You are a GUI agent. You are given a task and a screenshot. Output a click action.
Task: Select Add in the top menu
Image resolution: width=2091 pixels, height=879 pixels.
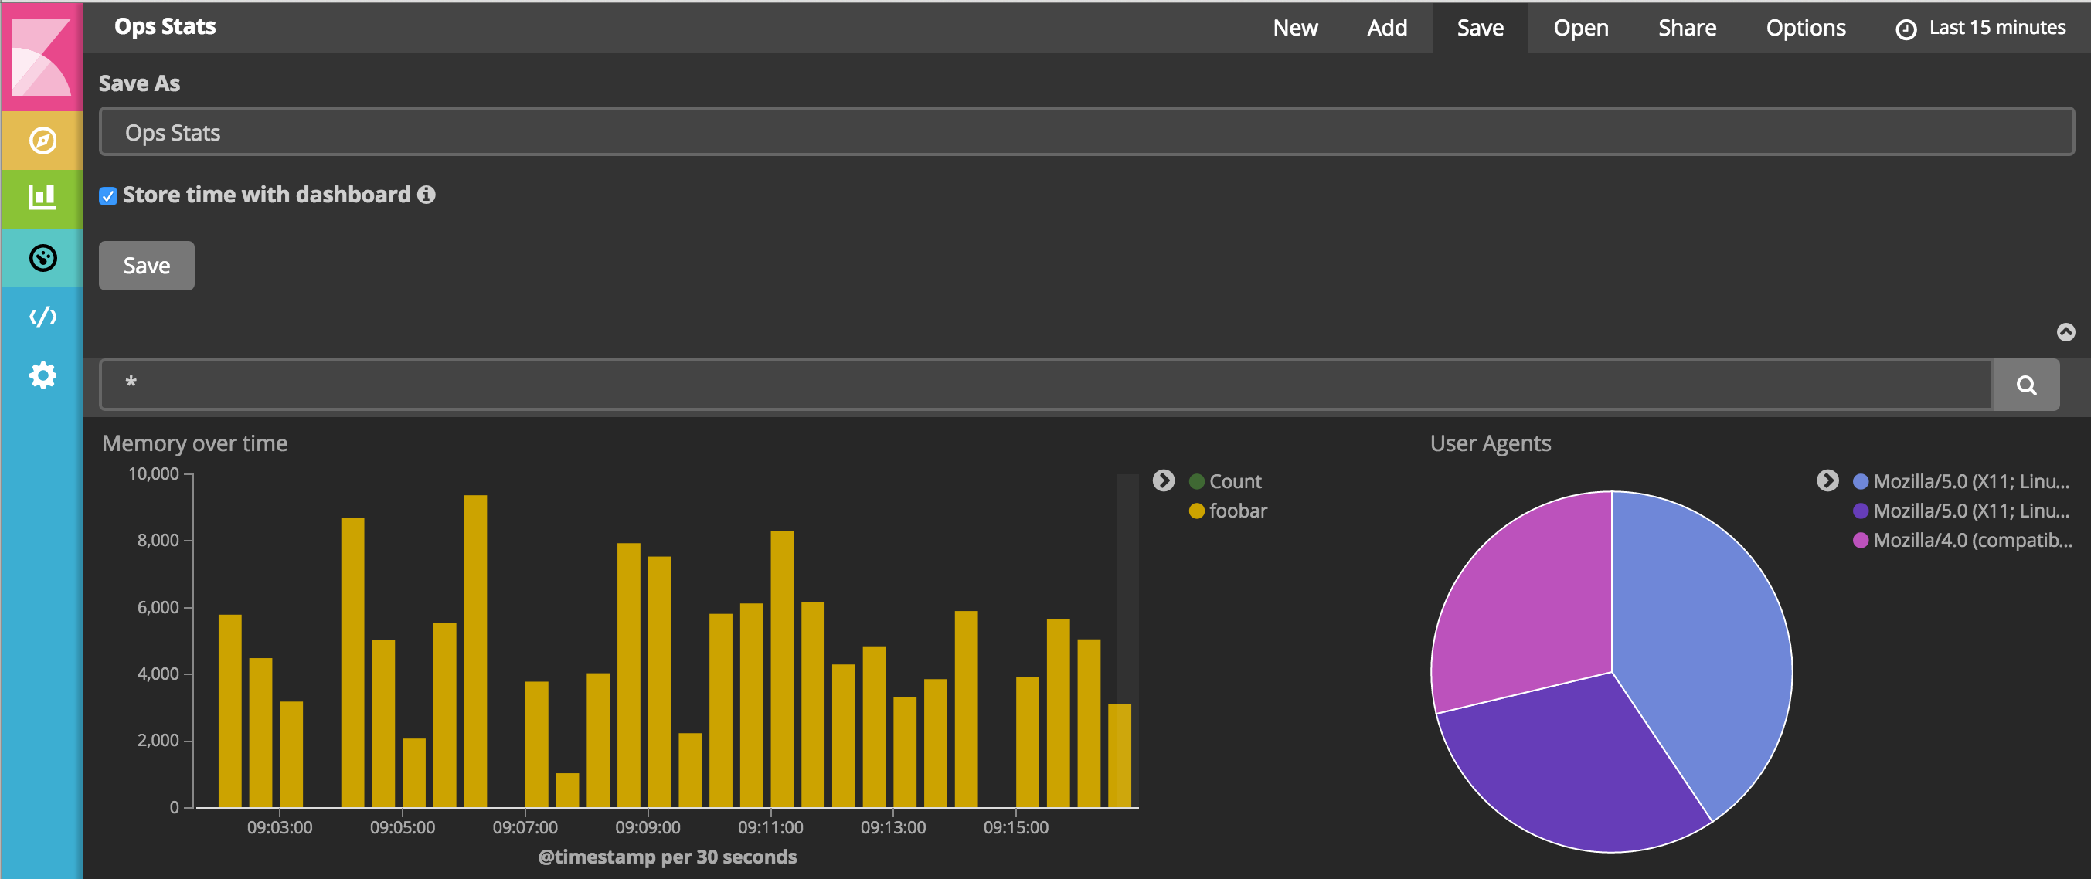(1386, 28)
